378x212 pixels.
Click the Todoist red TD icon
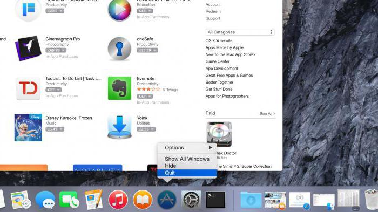28,88
